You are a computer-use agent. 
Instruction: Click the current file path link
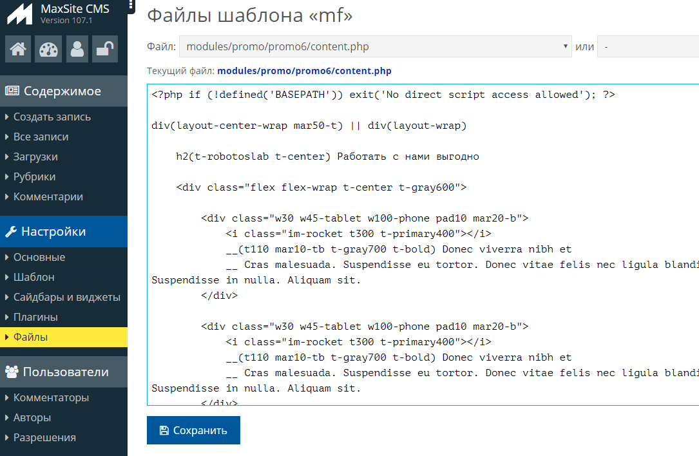pyautogui.click(x=304, y=71)
